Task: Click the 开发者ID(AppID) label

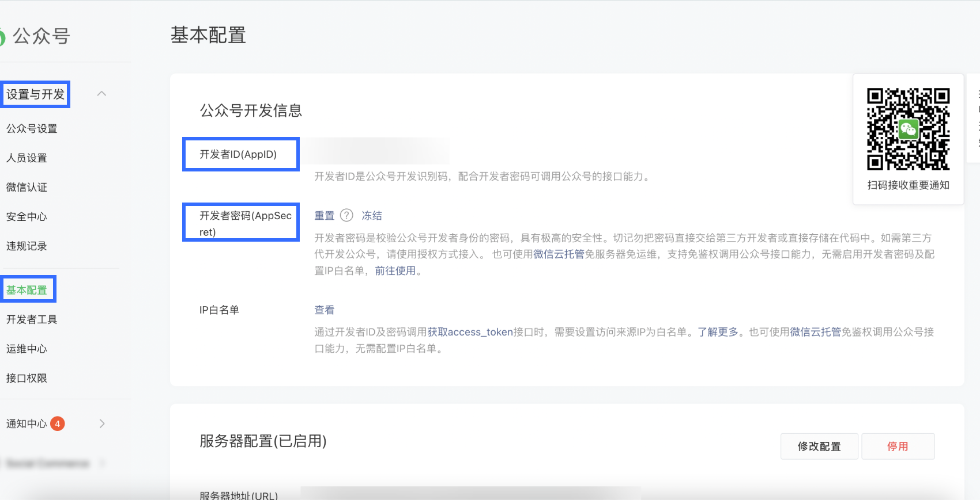Action: (x=238, y=154)
